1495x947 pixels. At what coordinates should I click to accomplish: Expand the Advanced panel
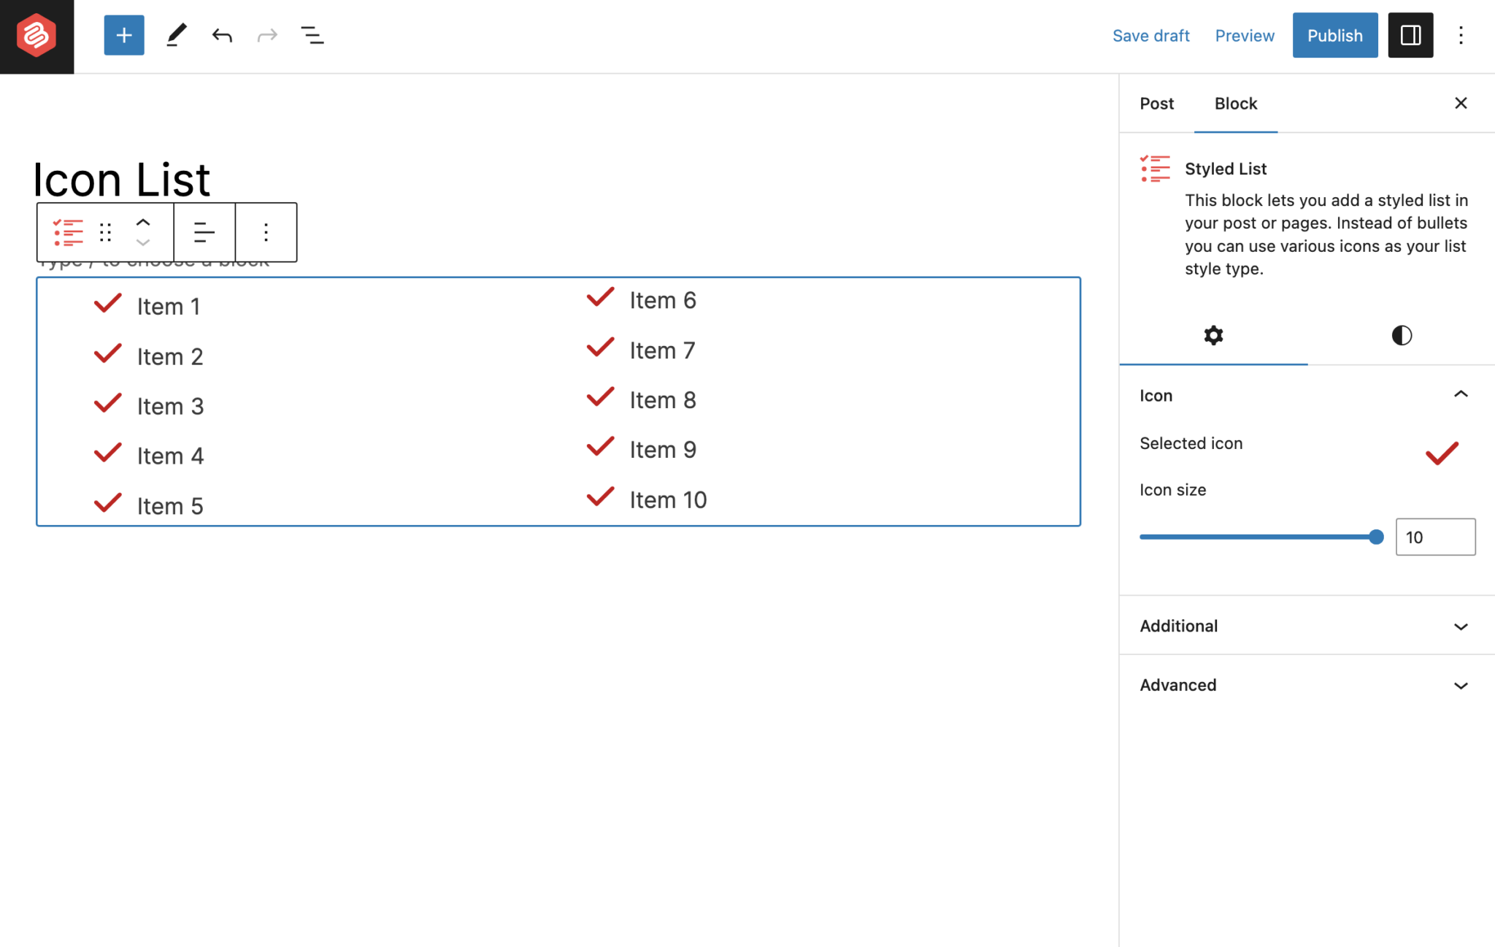coord(1460,686)
